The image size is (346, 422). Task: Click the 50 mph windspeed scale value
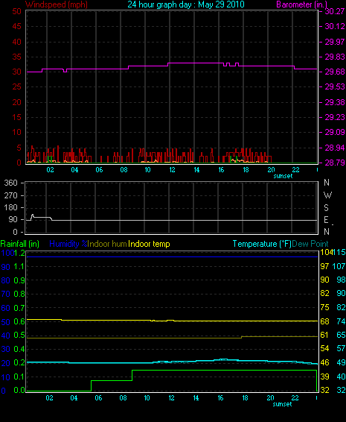point(16,11)
